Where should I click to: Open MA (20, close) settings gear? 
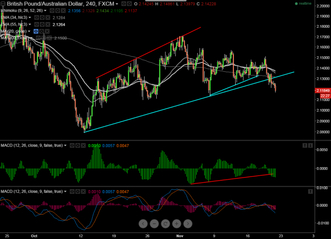(42, 31)
